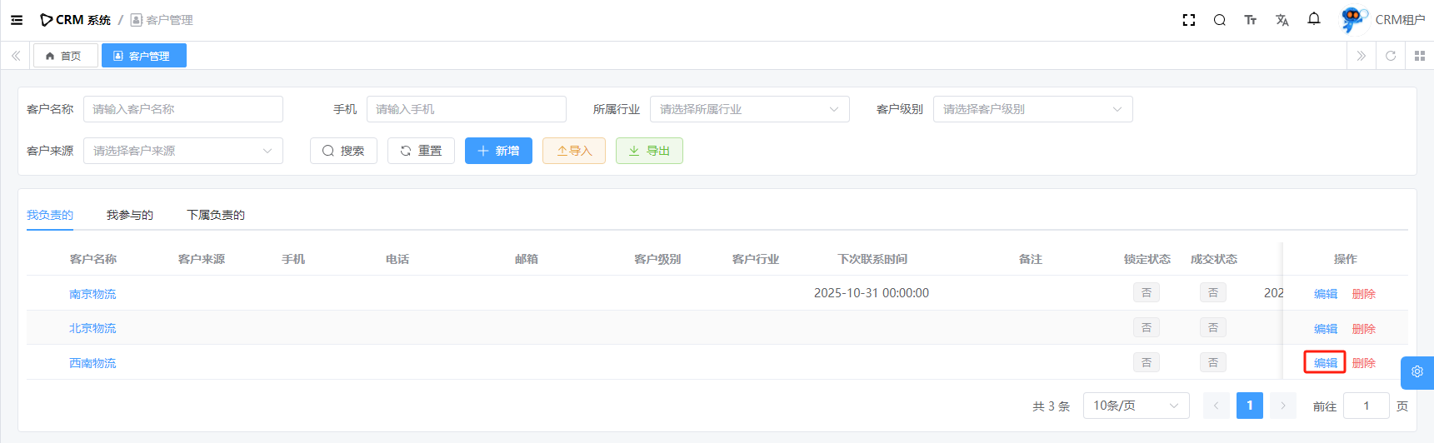Viewport: 1434px width, 443px height.
Task: Focus the 客户名称 input field
Action: 182,109
